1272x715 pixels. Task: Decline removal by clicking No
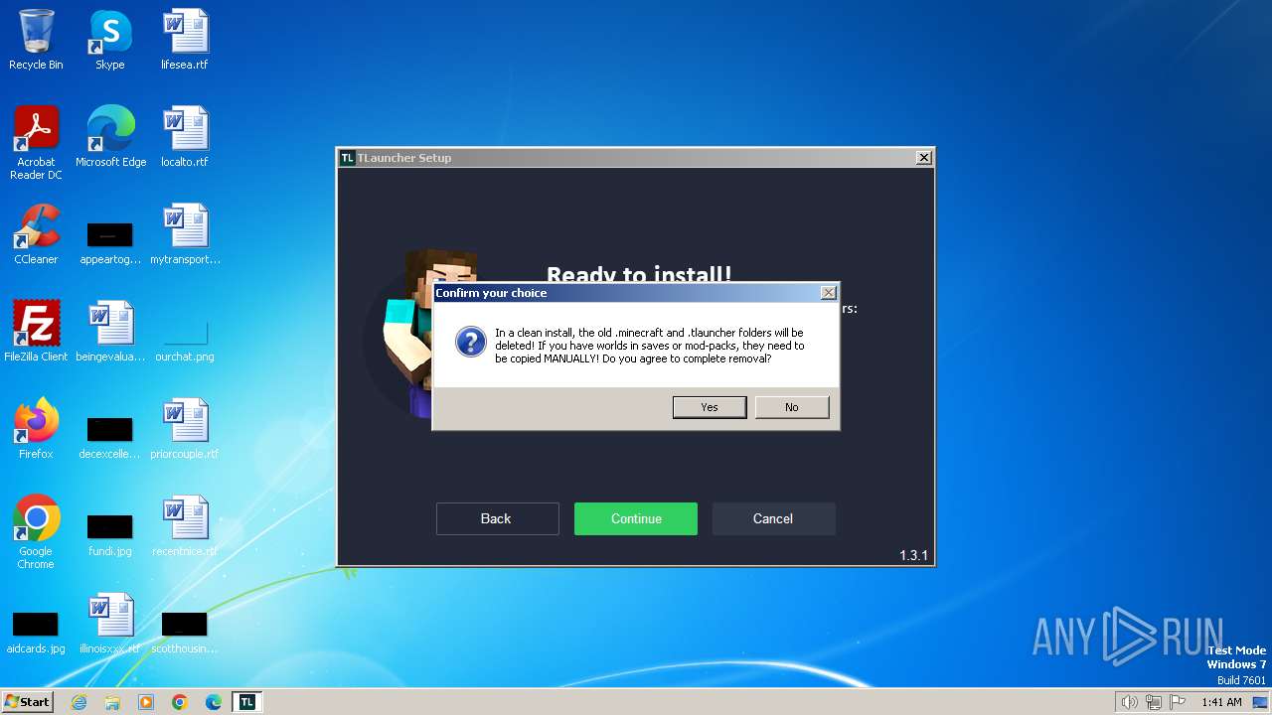tap(792, 407)
